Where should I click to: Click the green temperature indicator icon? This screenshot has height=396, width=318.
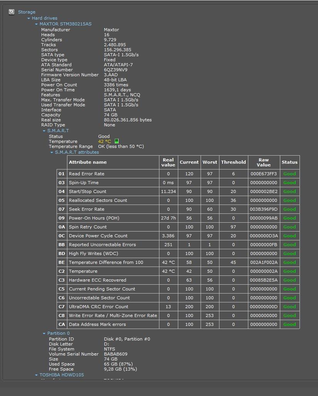[x=117, y=141]
